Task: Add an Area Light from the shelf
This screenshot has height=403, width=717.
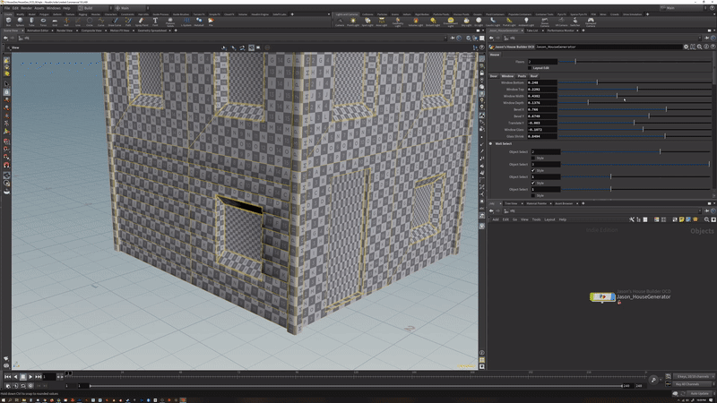Action: 382,21
